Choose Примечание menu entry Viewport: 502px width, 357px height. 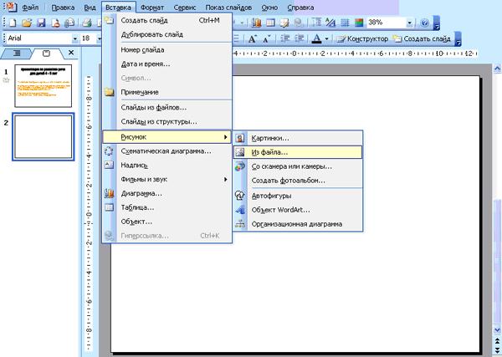pyautogui.click(x=167, y=92)
